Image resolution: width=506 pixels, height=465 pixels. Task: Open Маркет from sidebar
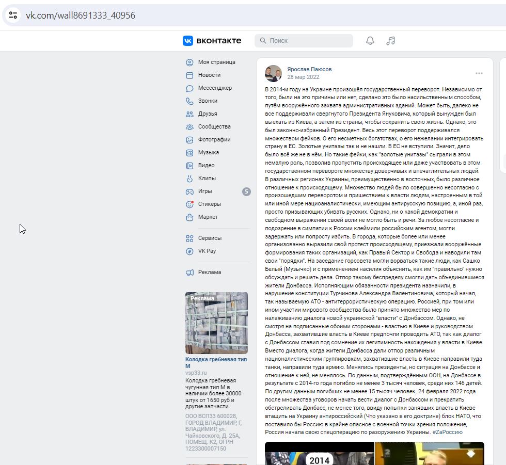[x=208, y=217]
